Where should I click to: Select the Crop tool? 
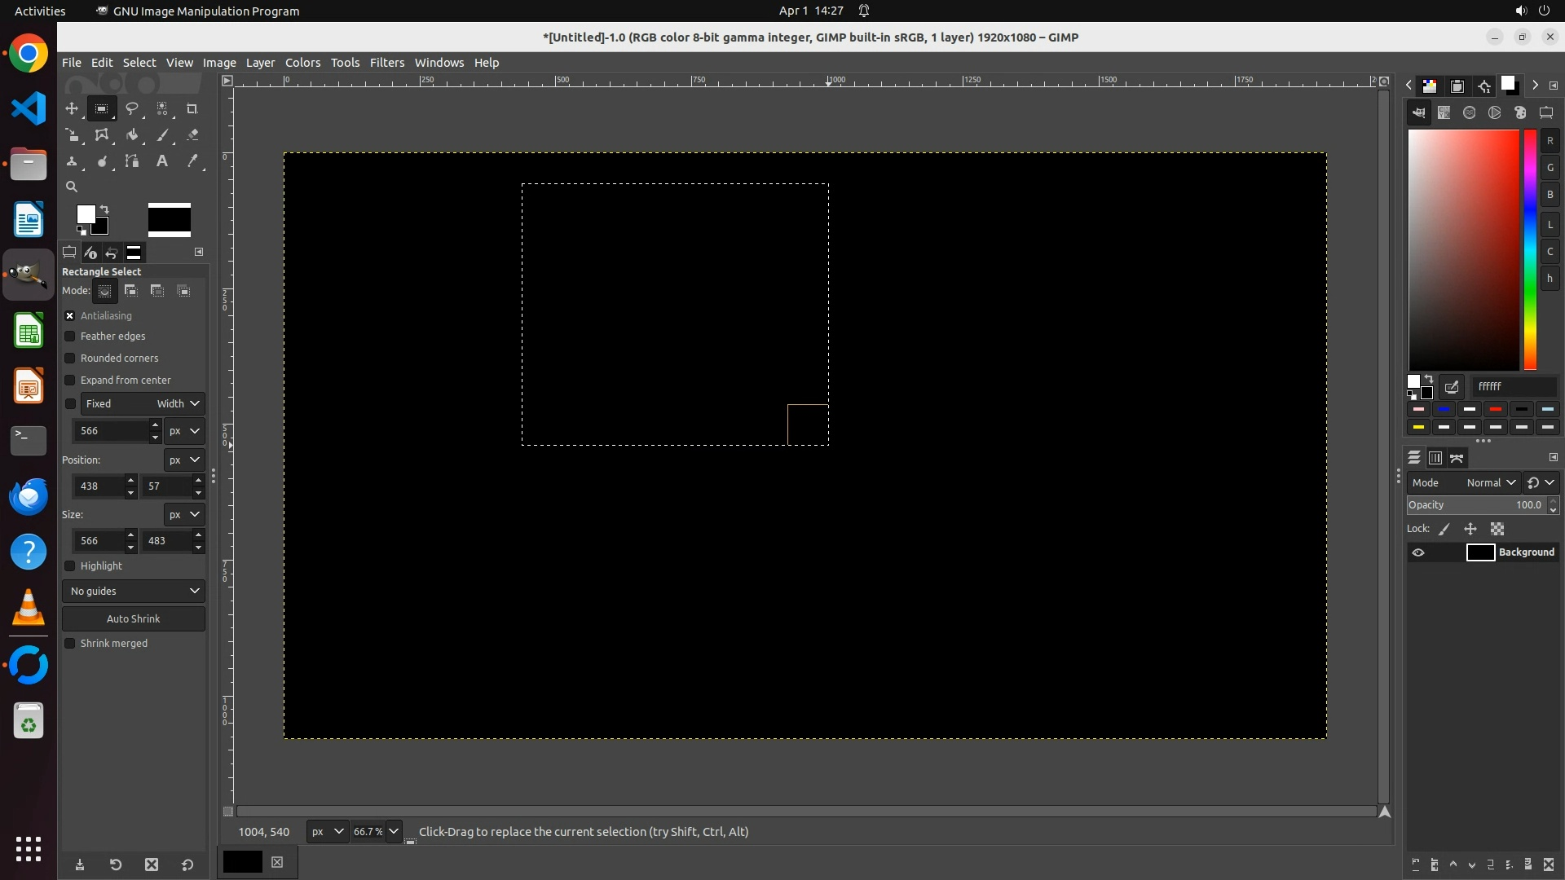point(192,108)
